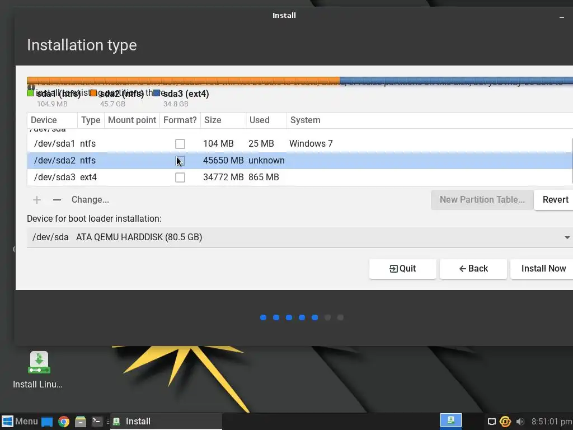The height and width of the screenshot is (430, 573).
Task: Click the Quit button
Action: tap(403, 269)
